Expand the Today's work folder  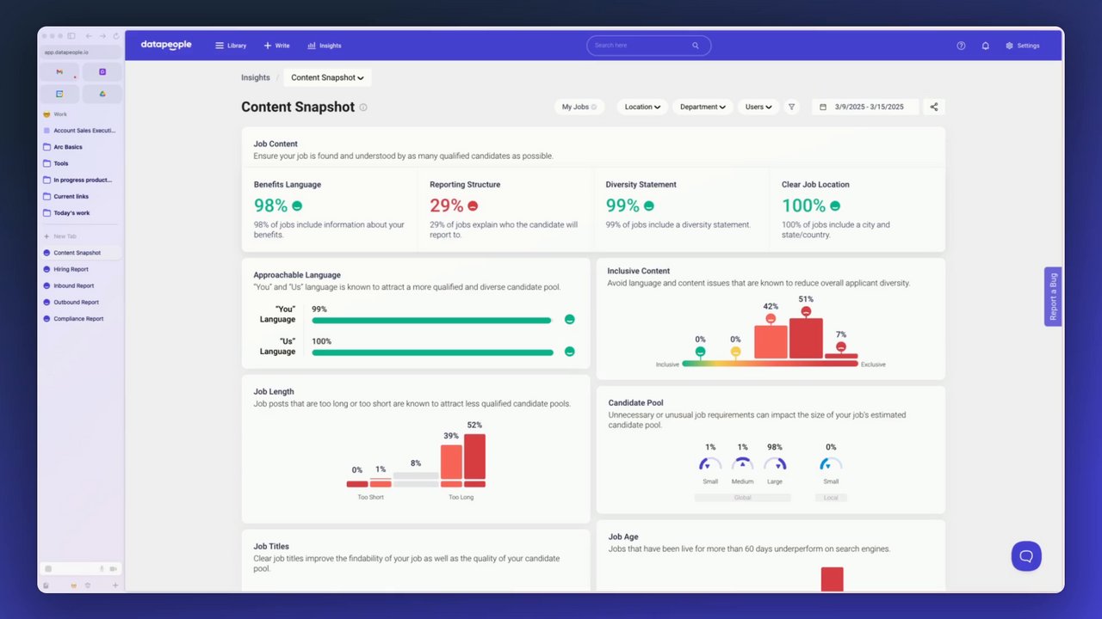(81, 212)
